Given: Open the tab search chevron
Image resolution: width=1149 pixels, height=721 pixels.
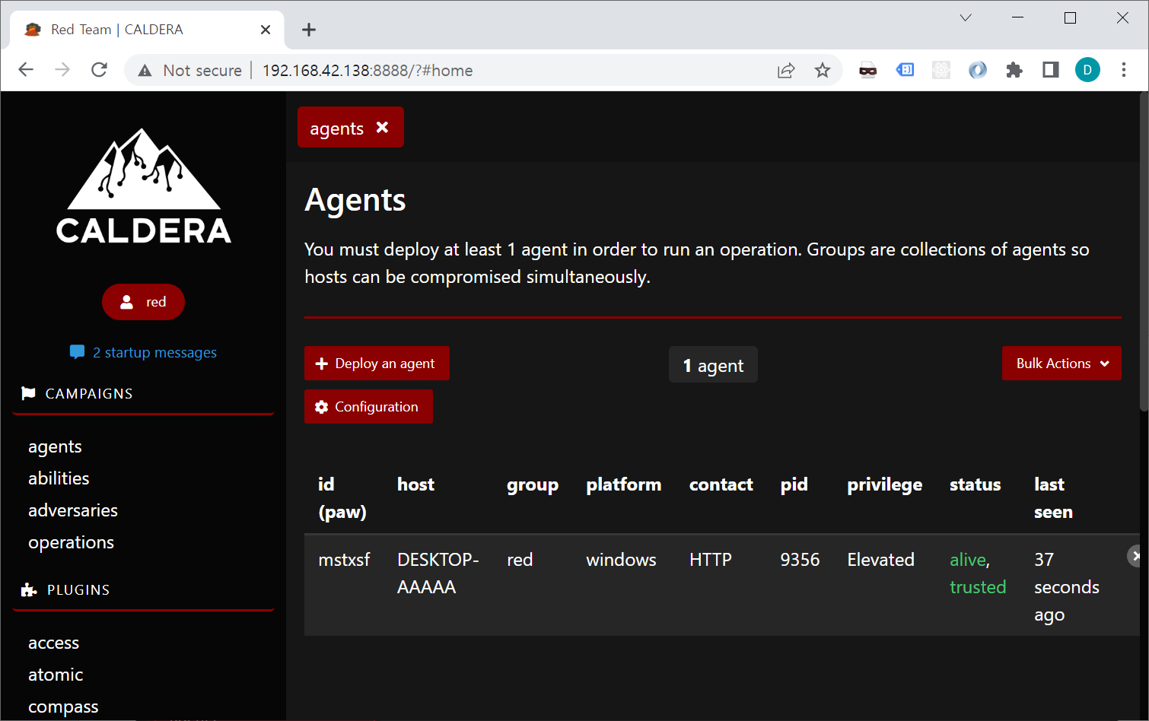Looking at the screenshot, I should [x=966, y=17].
